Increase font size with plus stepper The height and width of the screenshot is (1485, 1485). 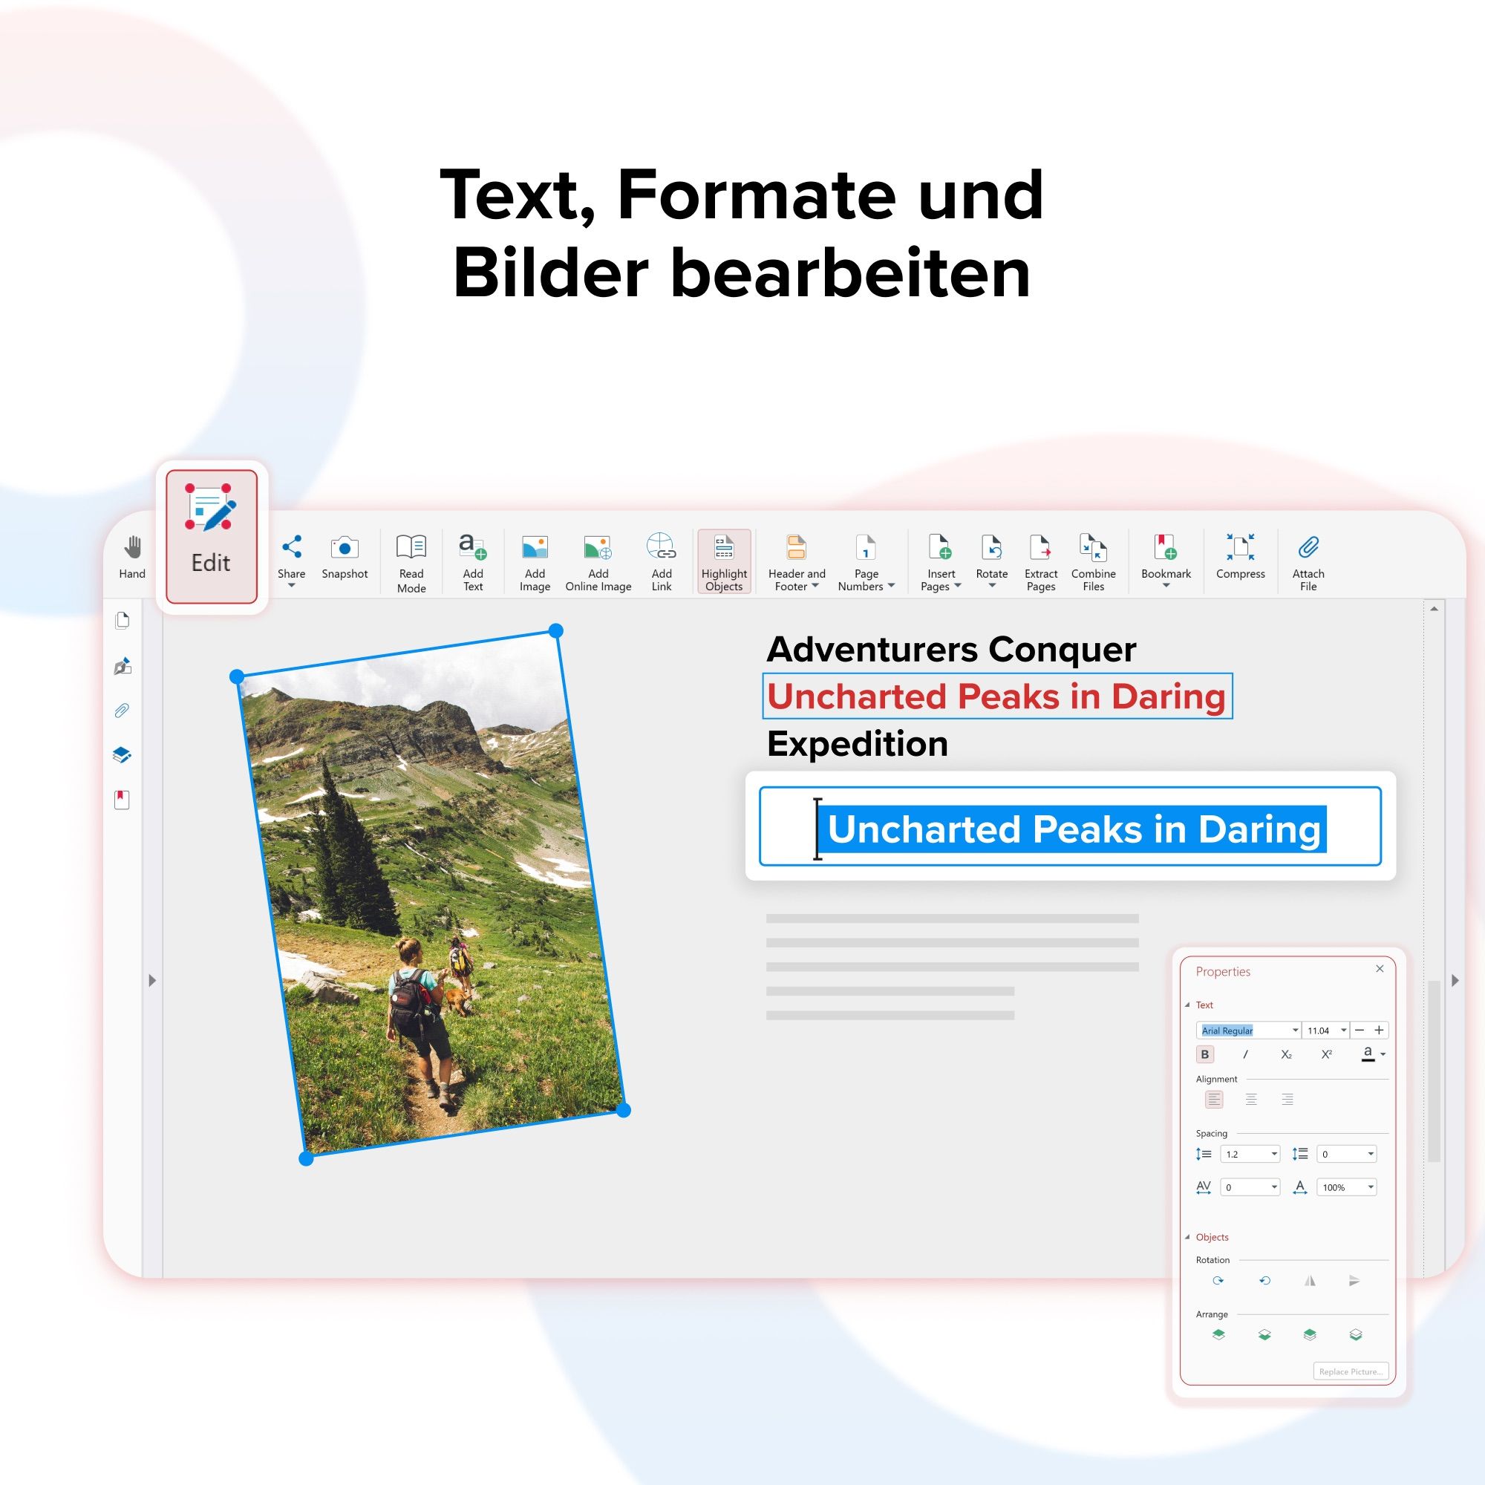click(1379, 1030)
